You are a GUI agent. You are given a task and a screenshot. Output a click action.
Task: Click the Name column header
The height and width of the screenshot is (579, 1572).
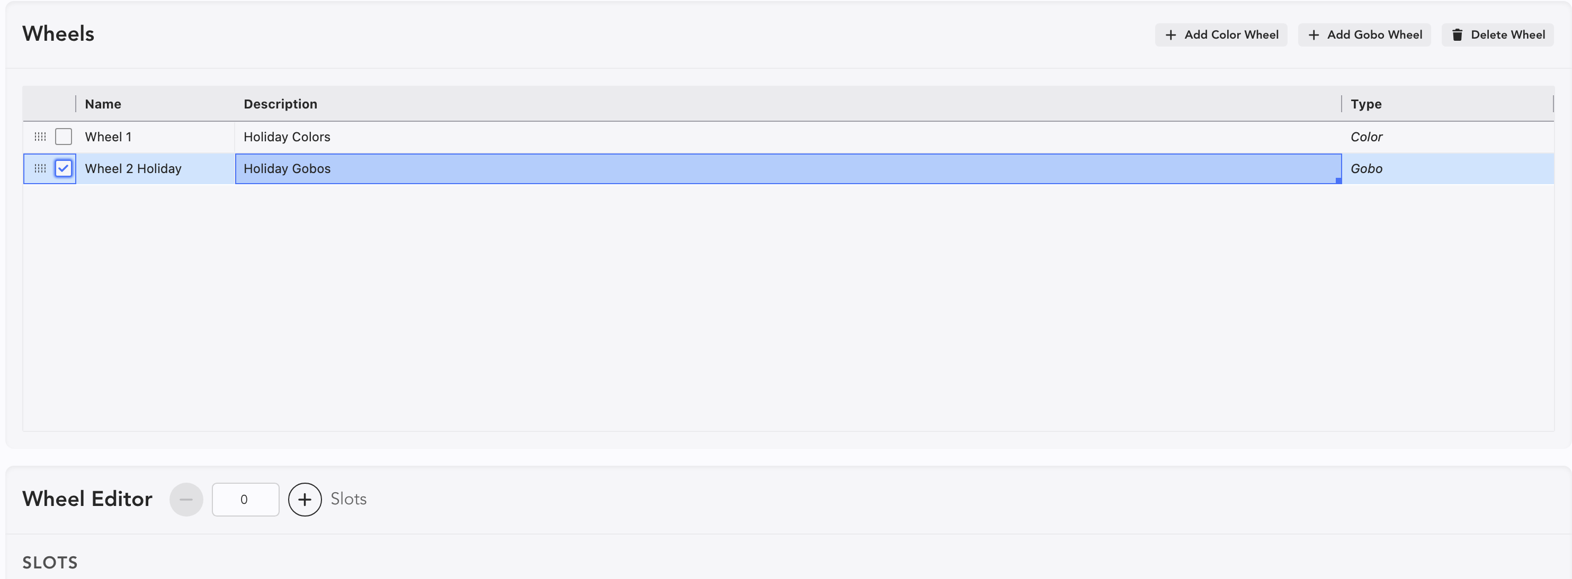pyautogui.click(x=156, y=104)
